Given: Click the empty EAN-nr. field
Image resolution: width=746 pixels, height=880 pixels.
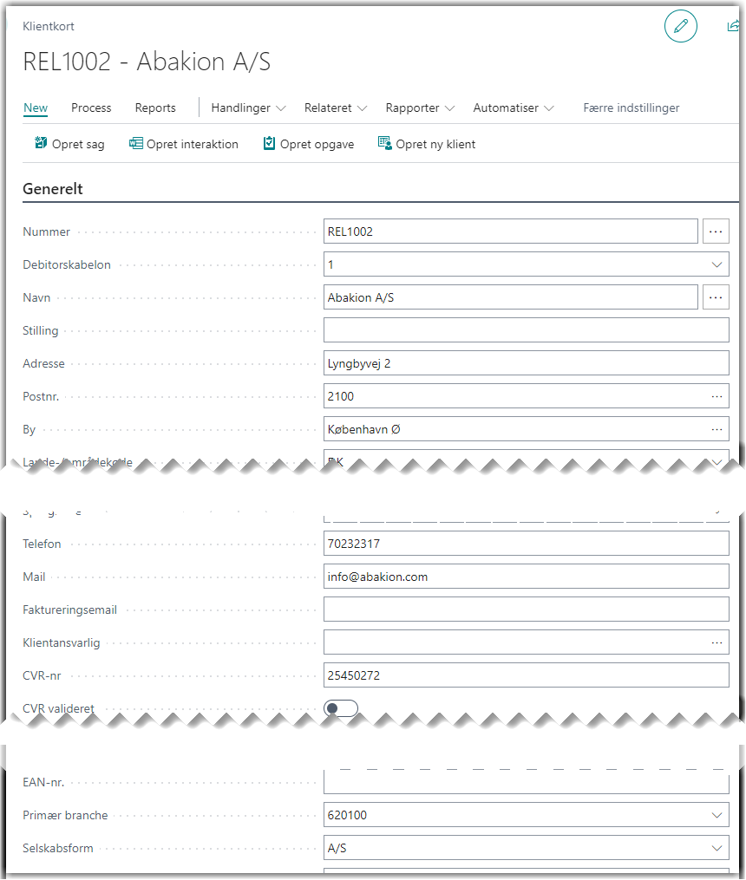Looking at the screenshot, I should pyautogui.click(x=526, y=782).
